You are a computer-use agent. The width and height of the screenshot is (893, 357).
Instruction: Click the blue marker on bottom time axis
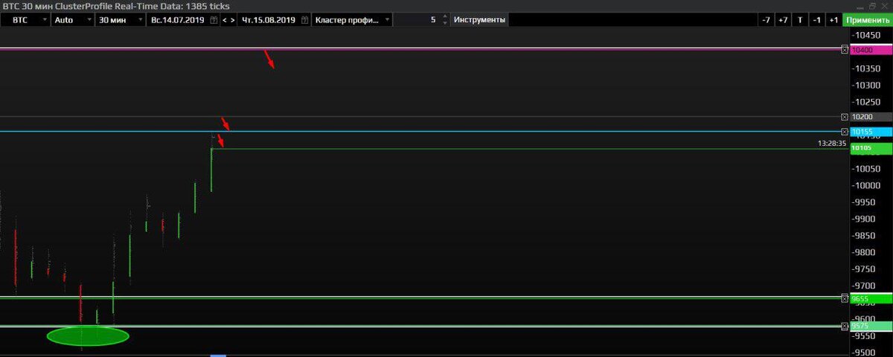[218, 355]
